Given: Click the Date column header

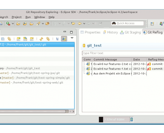Looking at the screenshot, I should [x=139, y=60].
